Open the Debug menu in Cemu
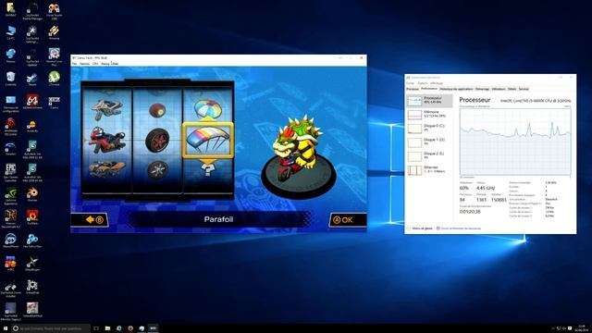 (x=105, y=64)
